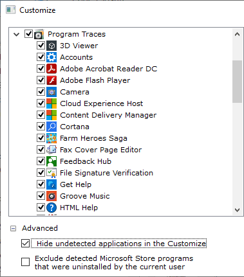244x277 pixels.
Task: Select the Program Traces label
Action: (x=77, y=34)
